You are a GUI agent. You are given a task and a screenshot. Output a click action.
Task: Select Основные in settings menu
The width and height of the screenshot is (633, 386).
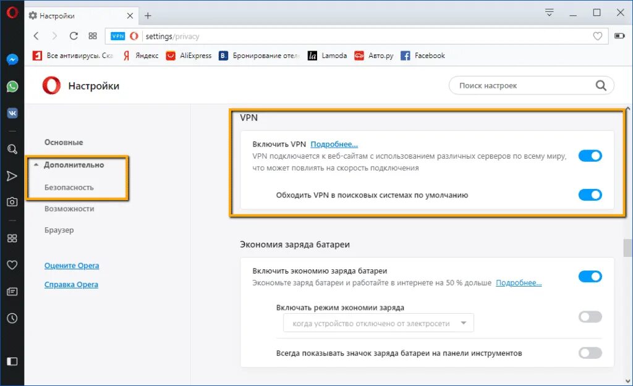(64, 143)
